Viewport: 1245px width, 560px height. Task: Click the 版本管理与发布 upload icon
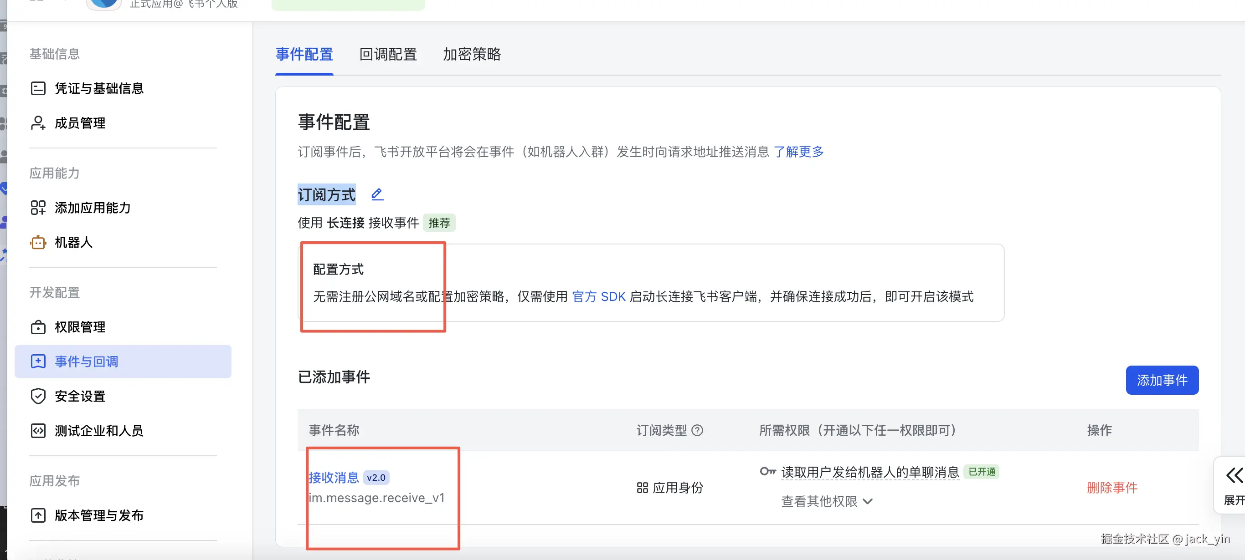click(x=38, y=515)
